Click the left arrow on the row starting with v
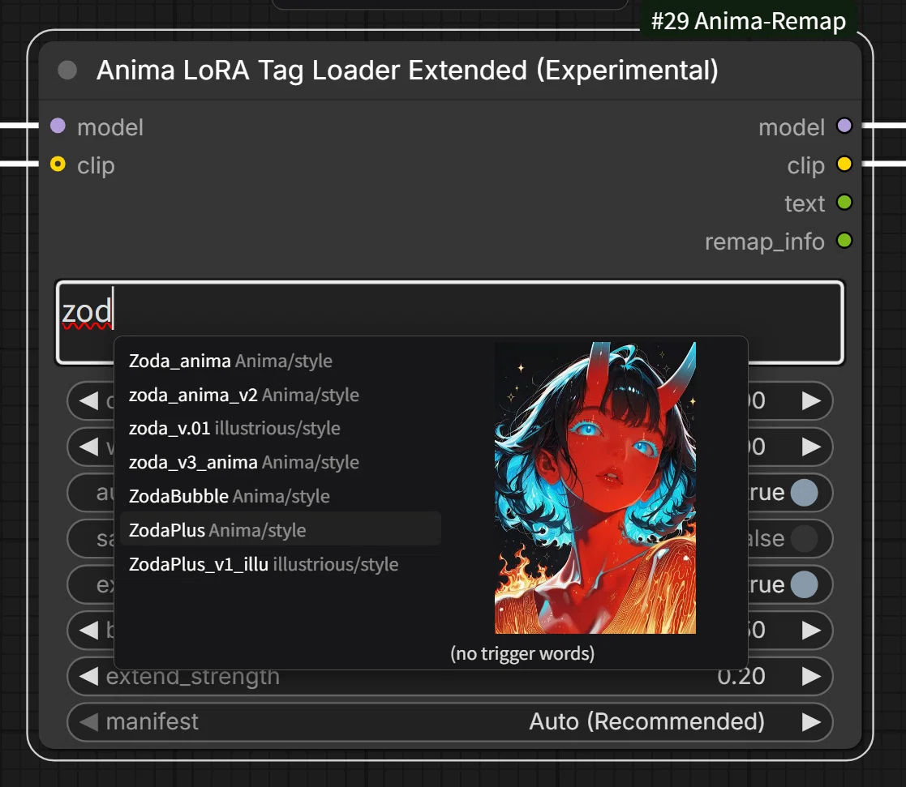This screenshot has width=906, height=787. (88, 447)
